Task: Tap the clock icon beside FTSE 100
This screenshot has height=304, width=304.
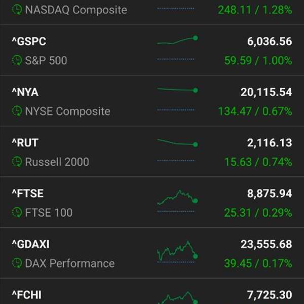Action: 17,212
